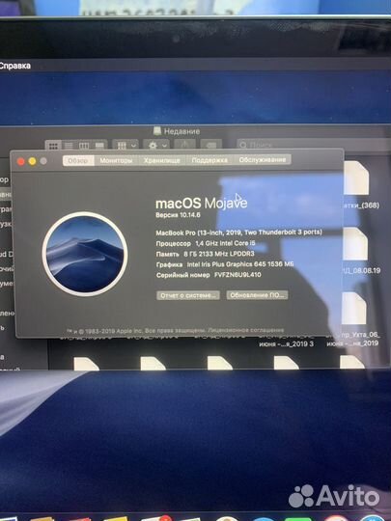Switch Finder to list view
This screenshot has height=521, width=391.
coord(69,146)
